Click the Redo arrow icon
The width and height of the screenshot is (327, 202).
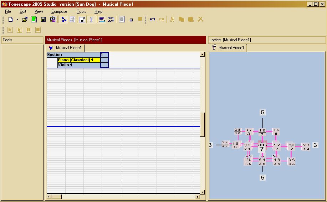tap(162, 20)
